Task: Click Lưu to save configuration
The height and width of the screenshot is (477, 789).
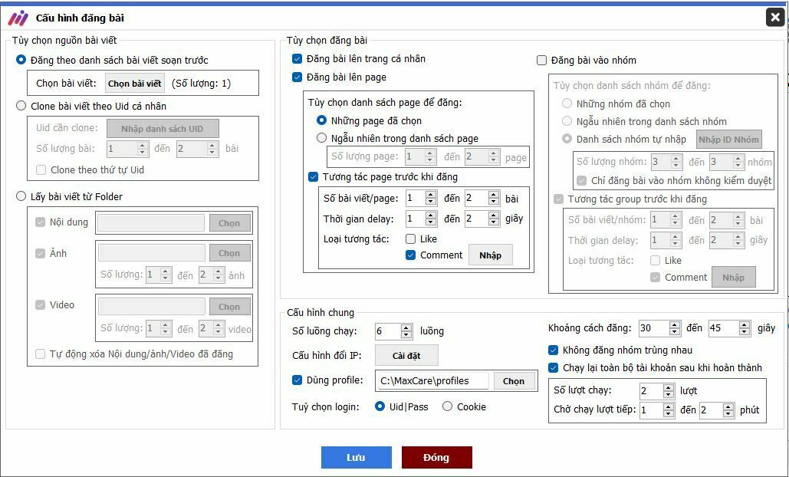Action: coord(356,458)
